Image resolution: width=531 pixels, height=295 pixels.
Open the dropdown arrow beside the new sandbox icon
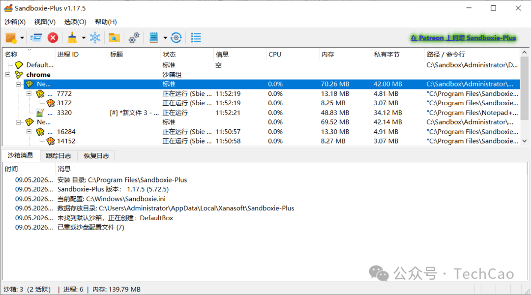click(22, 38)
